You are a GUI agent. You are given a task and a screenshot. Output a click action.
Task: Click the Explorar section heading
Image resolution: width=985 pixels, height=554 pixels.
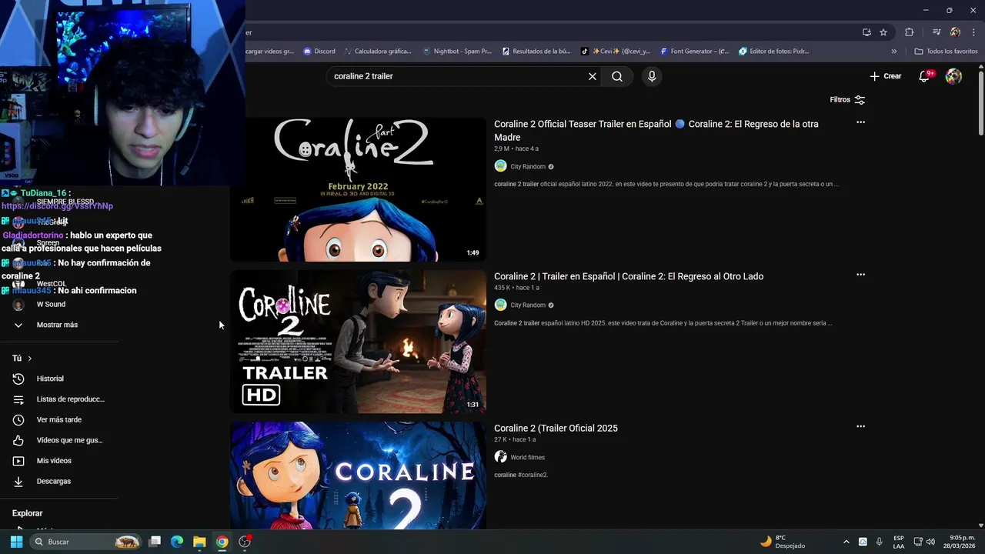pyautogui.click(x=27, y=513)
